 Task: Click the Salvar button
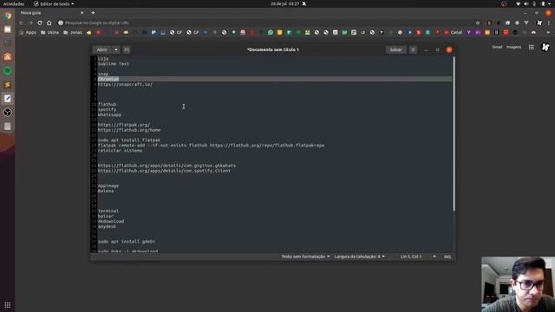395,50
